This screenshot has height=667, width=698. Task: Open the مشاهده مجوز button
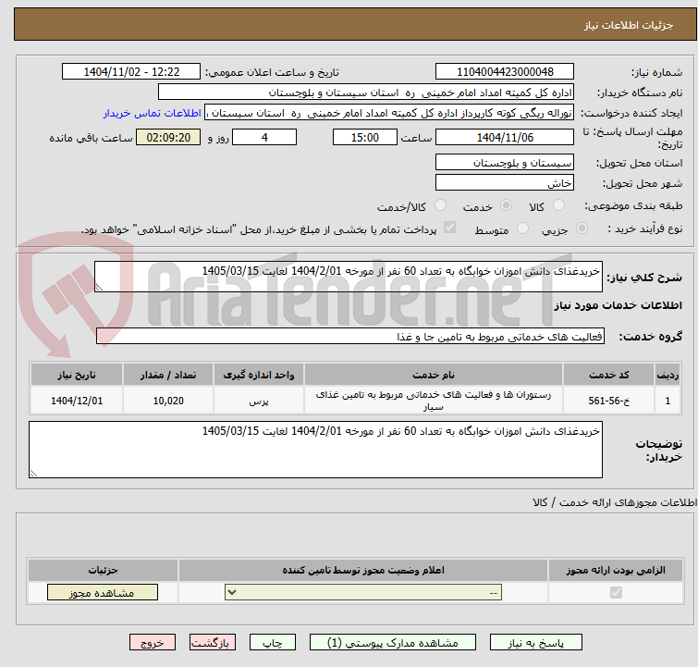tap(103, 593)
